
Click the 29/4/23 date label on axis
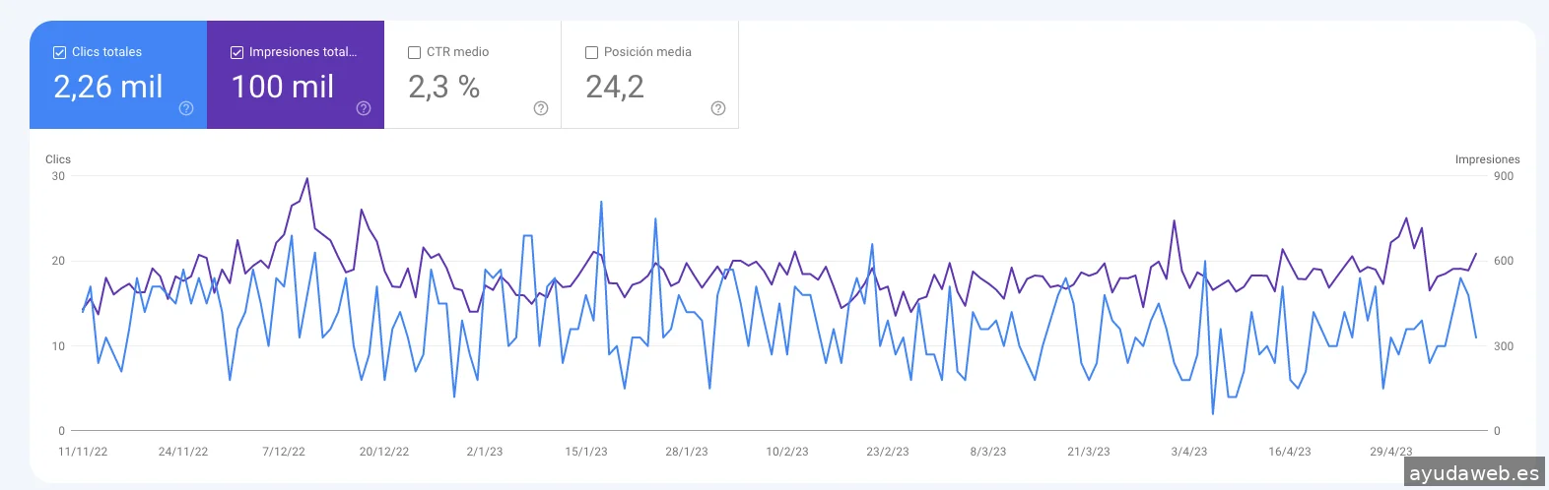tap(1390, 452)
